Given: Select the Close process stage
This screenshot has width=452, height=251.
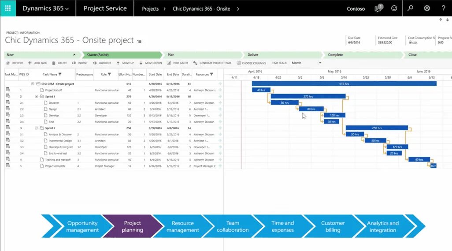Looking at the screenshot, I should tap(428, 55).
